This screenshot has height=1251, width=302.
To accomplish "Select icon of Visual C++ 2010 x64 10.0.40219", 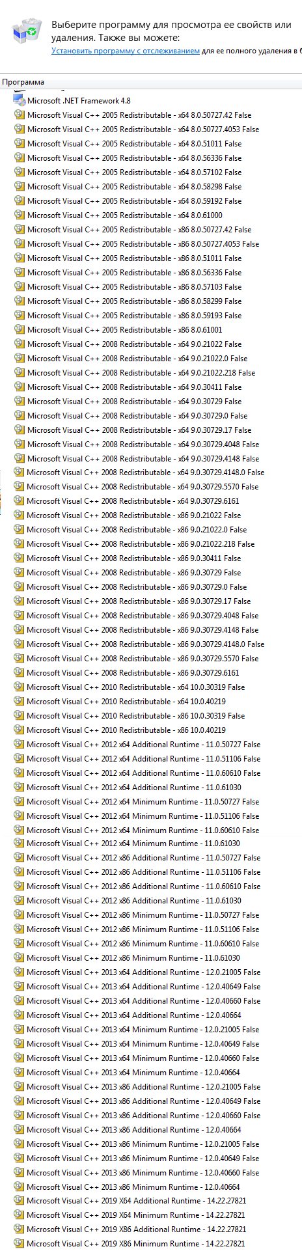I will [x=19, y=702].
